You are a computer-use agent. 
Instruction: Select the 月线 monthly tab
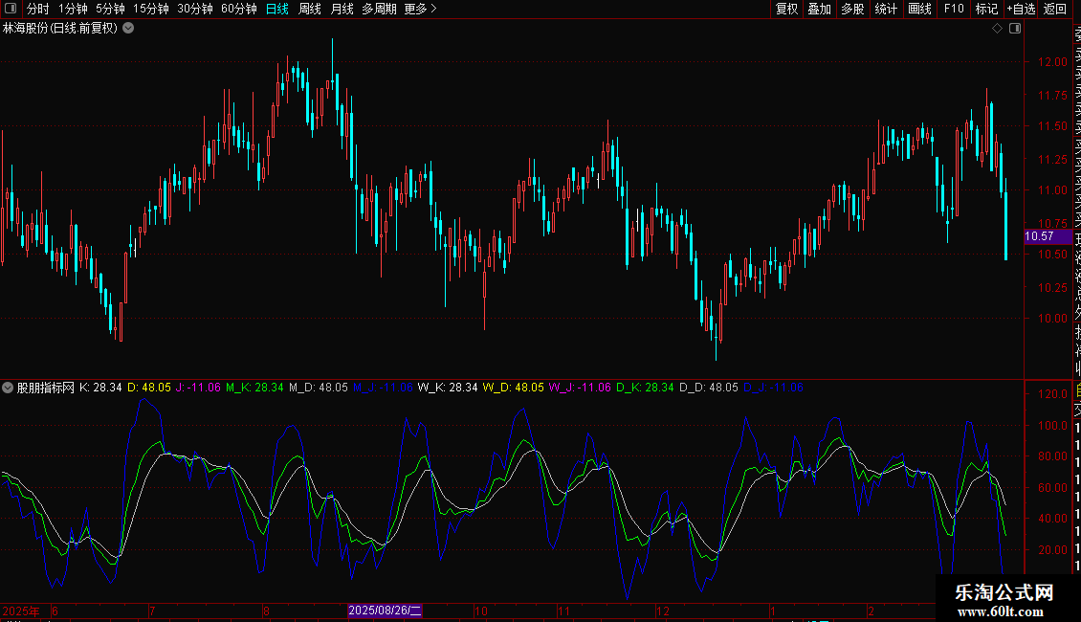coord(342,10)
